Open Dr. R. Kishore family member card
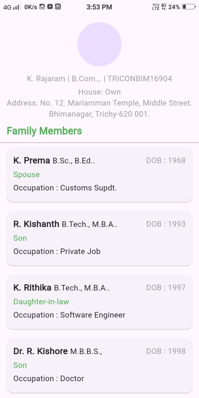 coord(99,365)
